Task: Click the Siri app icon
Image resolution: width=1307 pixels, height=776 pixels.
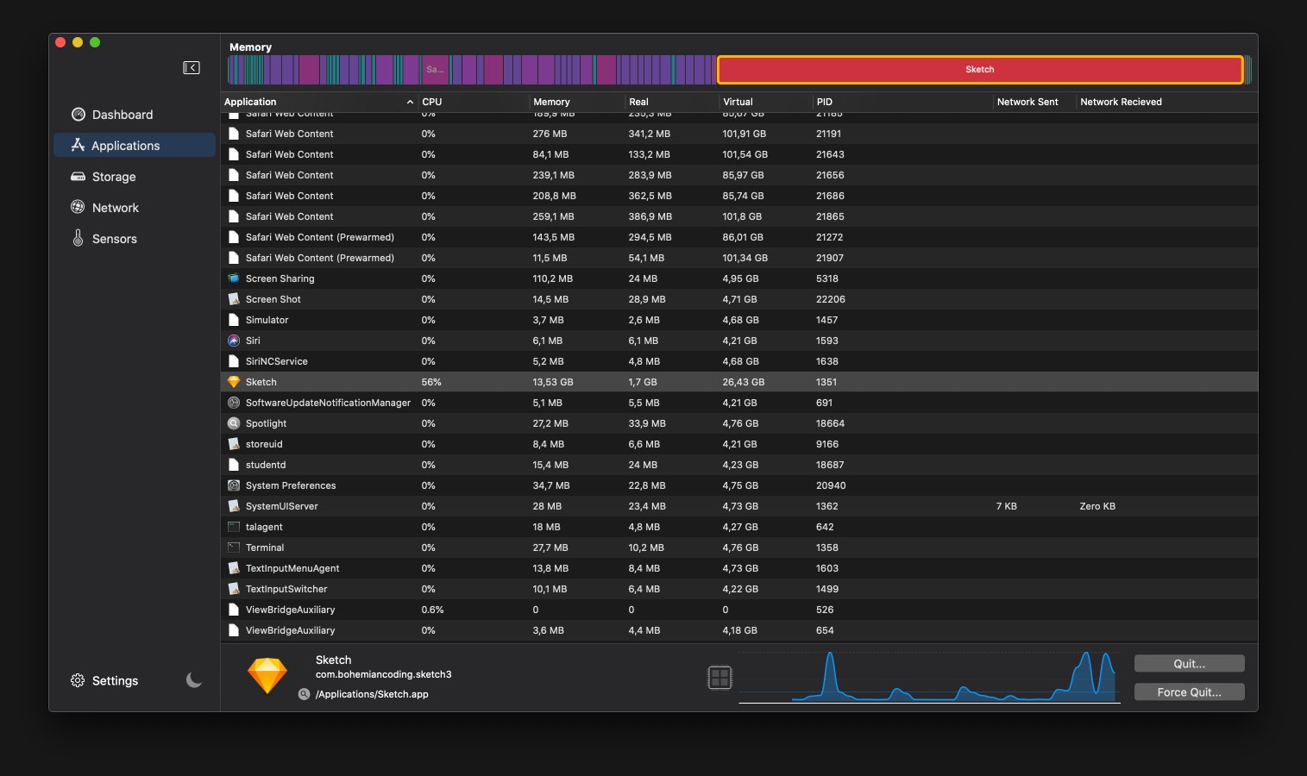Action: coord(233,341)
